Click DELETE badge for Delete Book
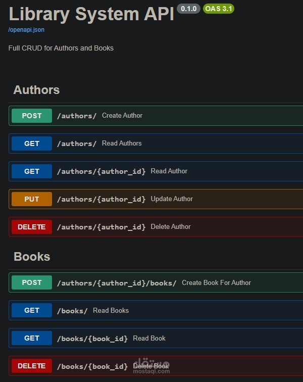 (32, 366)
